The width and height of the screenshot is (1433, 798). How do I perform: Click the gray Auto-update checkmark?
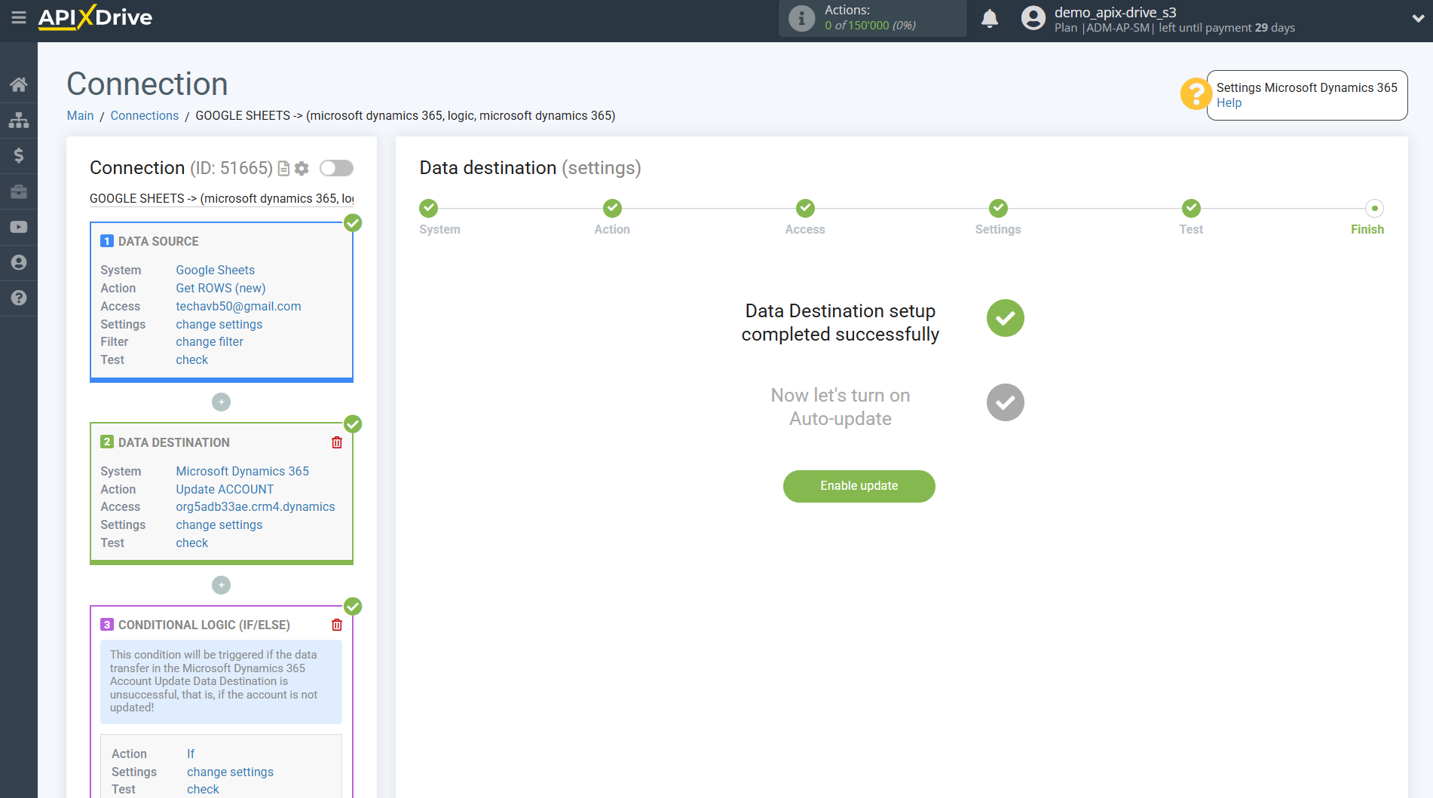pos(1006,402)
